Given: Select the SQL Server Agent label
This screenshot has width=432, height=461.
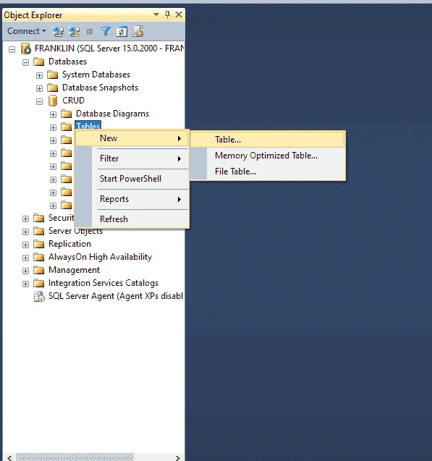Looking at the screenshot, I should (116, 296).
